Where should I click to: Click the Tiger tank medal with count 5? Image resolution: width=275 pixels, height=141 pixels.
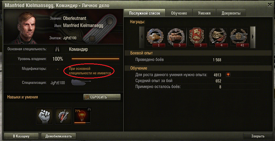[x=176, y=38]
